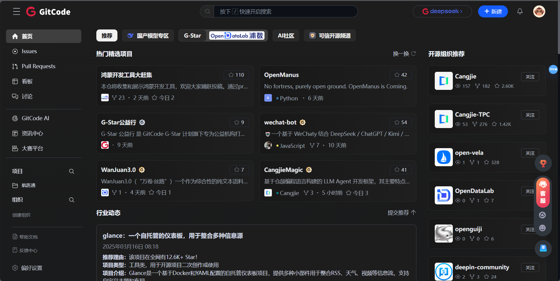Search projects using the 项目 magnifier

tap(72, 171)
